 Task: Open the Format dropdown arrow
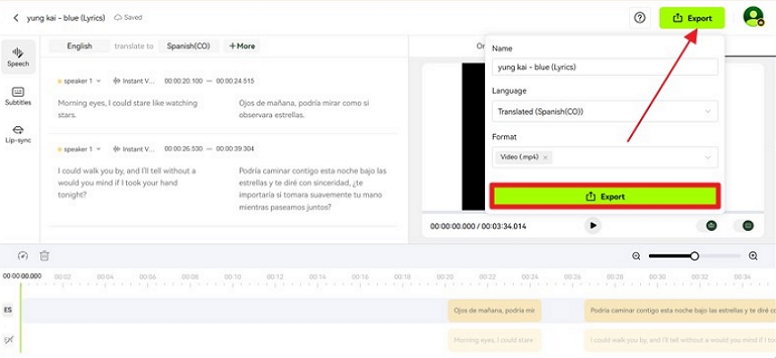(x=708, y=158)
